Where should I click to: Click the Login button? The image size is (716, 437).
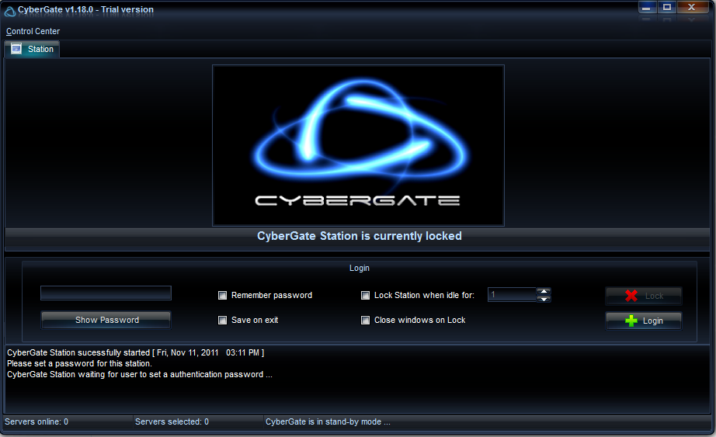coord(644,321)
